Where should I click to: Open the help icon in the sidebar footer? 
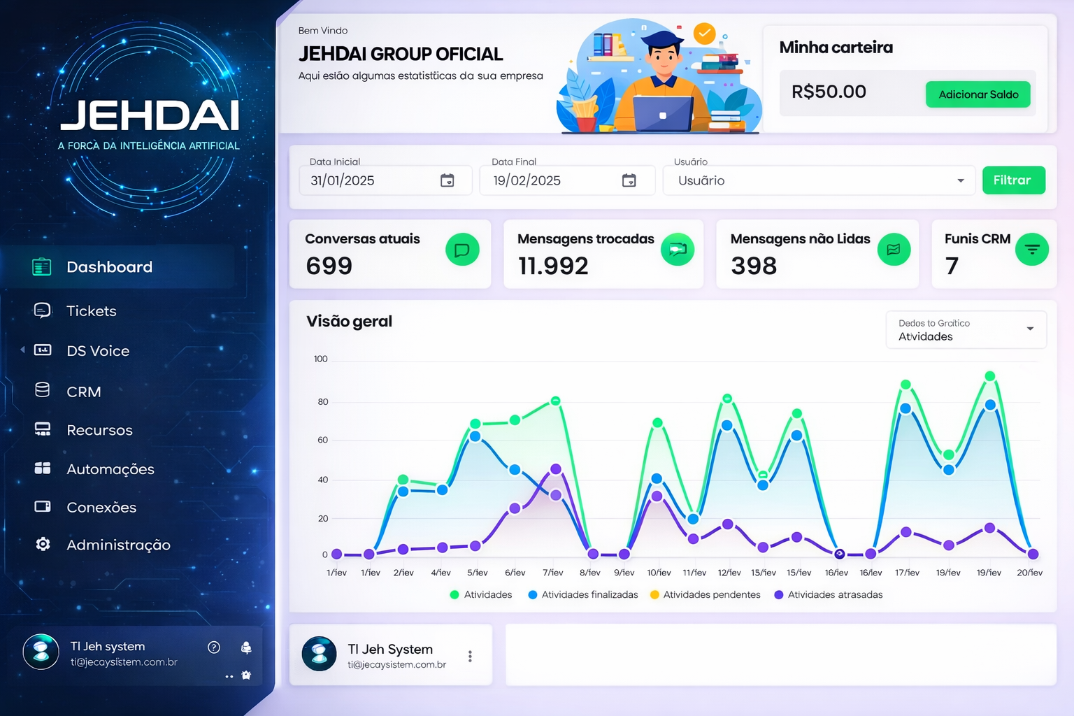point(214,647)
